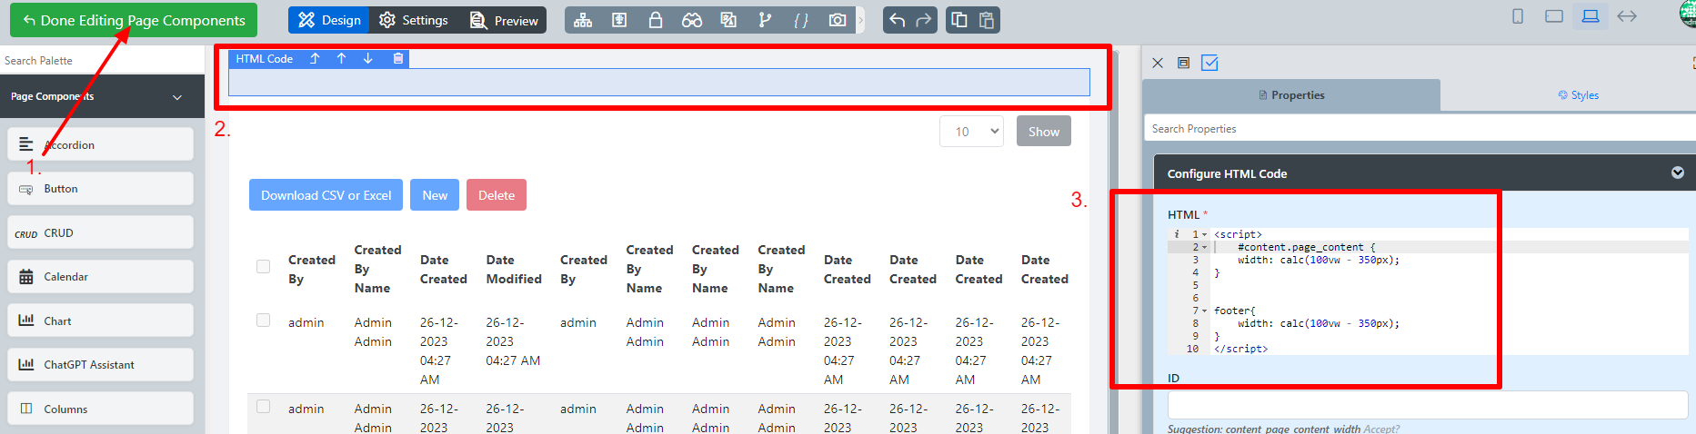Select Calendar palette component
This screenshot has height=434, width=1696.
(100, 277)
